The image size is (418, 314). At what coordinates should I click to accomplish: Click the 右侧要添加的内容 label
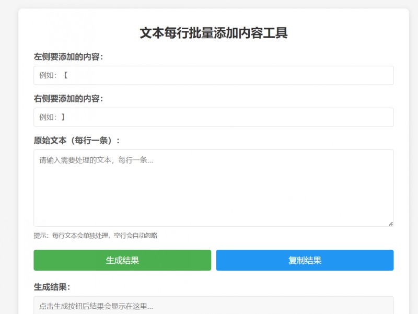click(68, 98)
